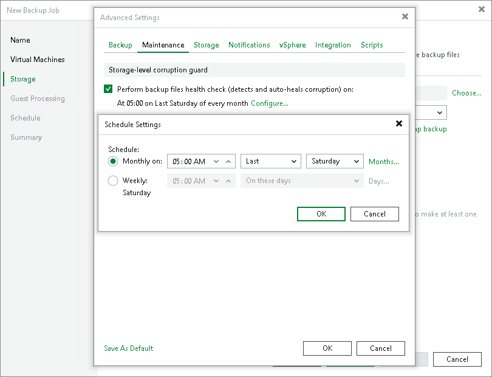Close the Schedule Settings dialog

(x=399, y=123)
